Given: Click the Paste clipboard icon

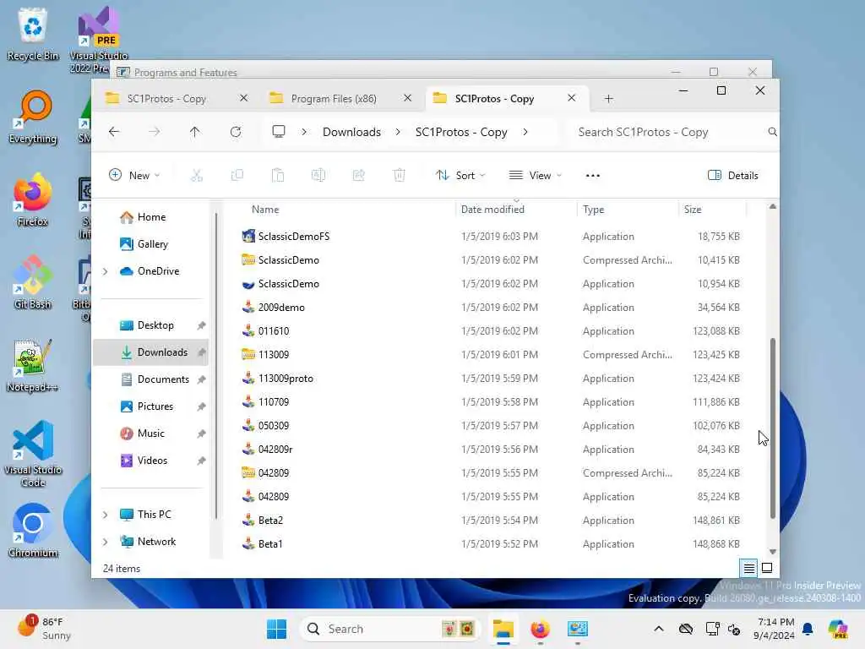Looking at the screenshot, I should [277, 176].
